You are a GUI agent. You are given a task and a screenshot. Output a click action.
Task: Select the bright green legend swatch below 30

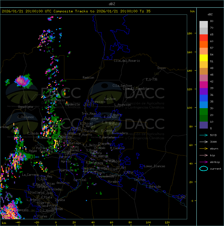click(x=204, y=112)
